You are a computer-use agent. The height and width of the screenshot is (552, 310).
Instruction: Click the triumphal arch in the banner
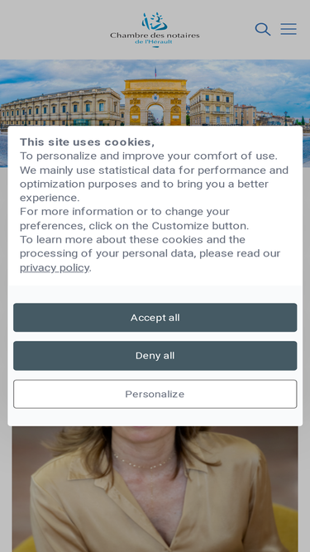155,102
